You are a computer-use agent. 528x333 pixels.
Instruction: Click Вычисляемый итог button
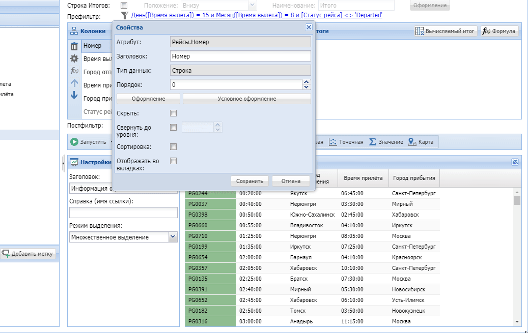[x=446, y=31]
